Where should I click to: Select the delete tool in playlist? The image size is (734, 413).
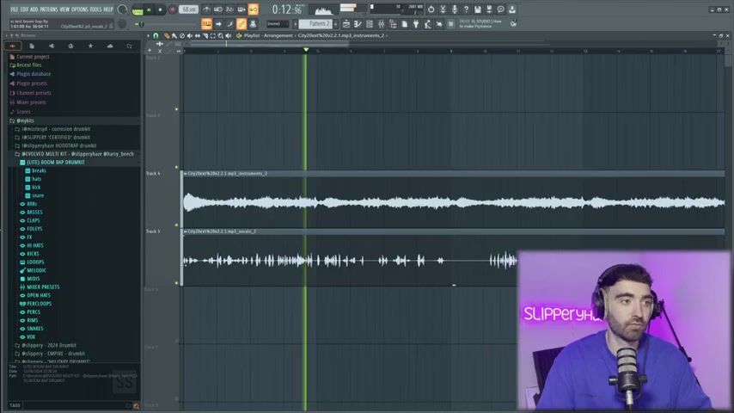point(182,35)
